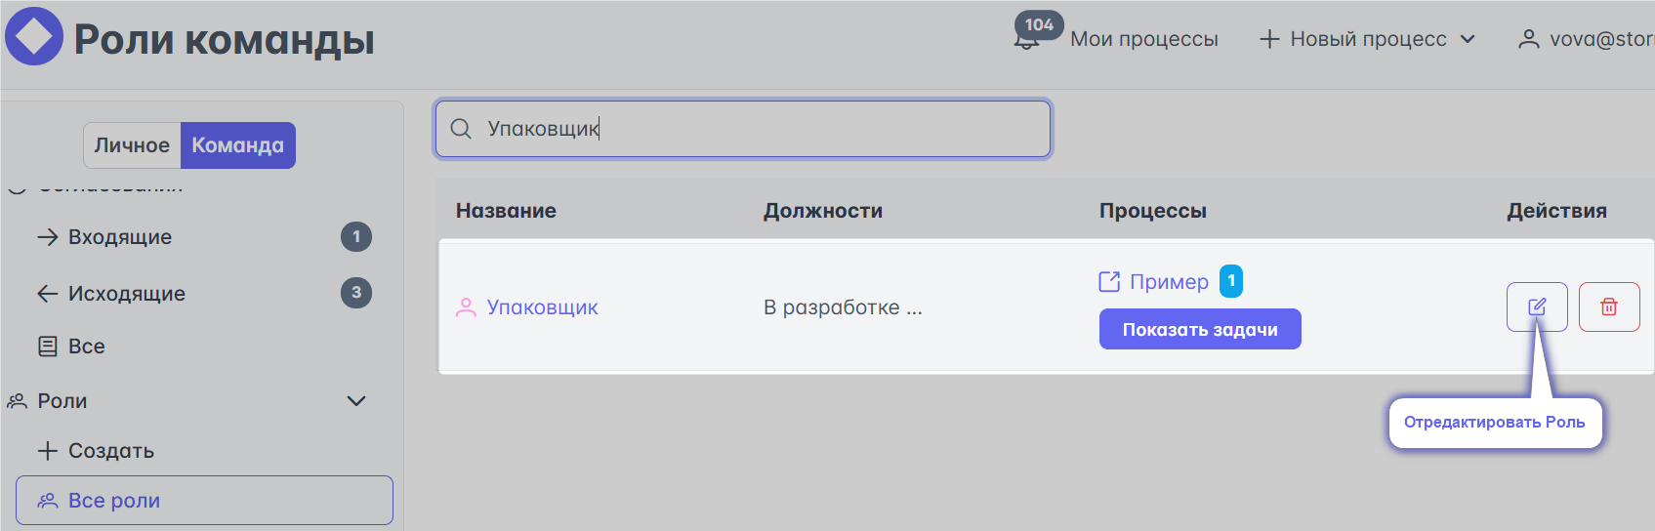Delete the Упаковщик role via trash icon
This screenshot has height=531, width=1655.
click(1609, 306)
